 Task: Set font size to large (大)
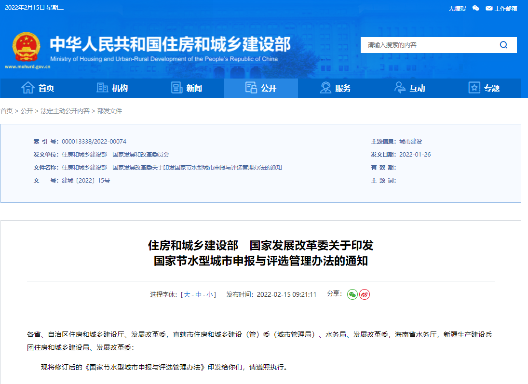(187, 294)
